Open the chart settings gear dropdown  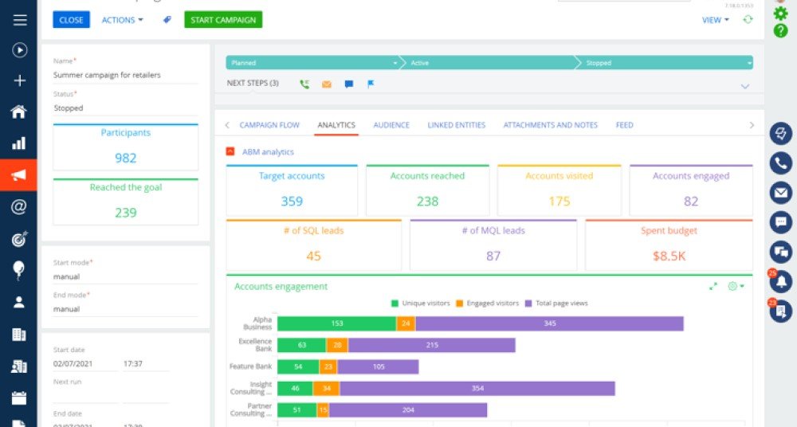click(x=736, y=287)
